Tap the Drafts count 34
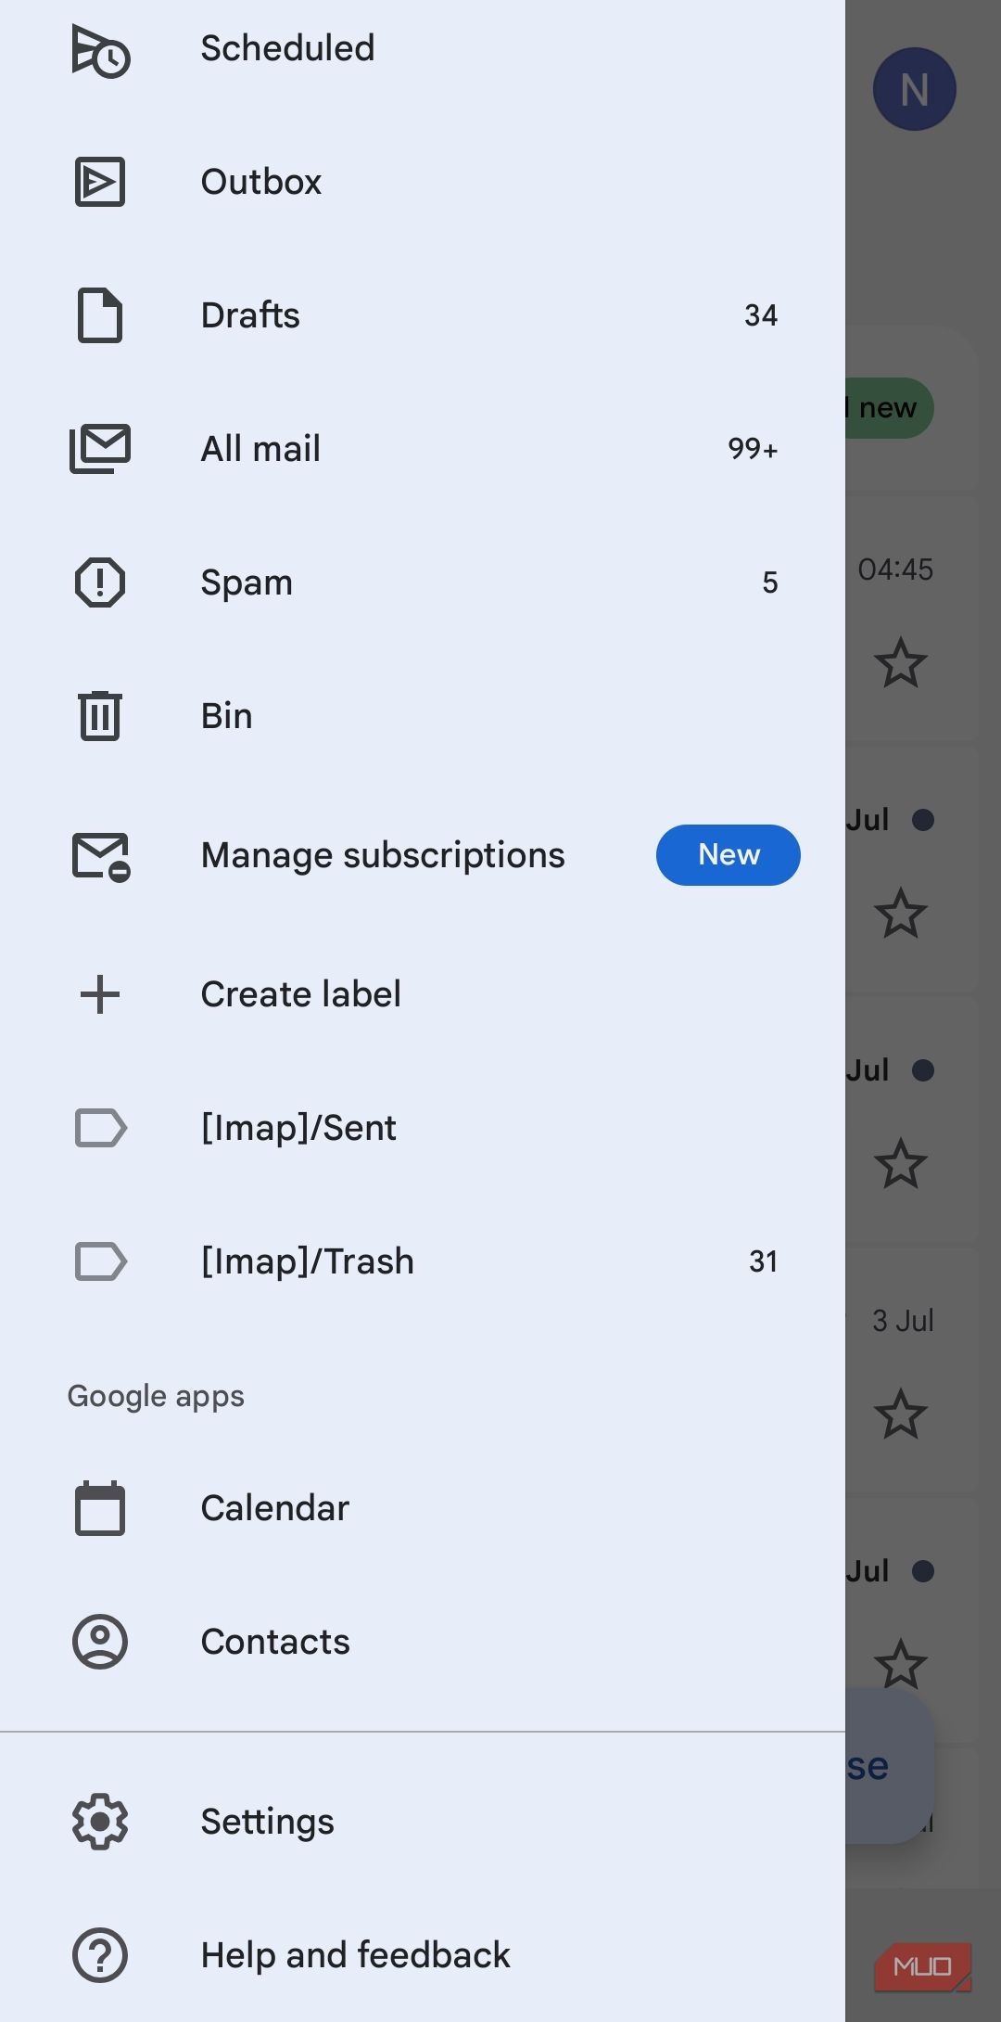 (761, 315)
